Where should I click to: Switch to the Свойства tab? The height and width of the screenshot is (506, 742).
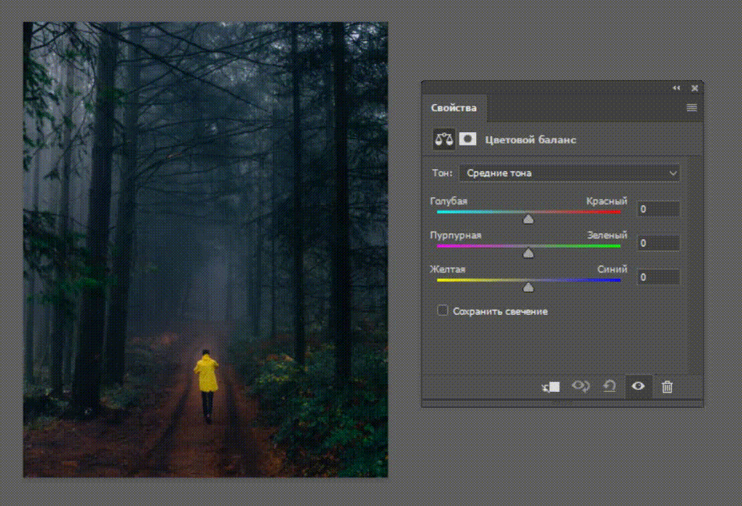click(454, 107)
